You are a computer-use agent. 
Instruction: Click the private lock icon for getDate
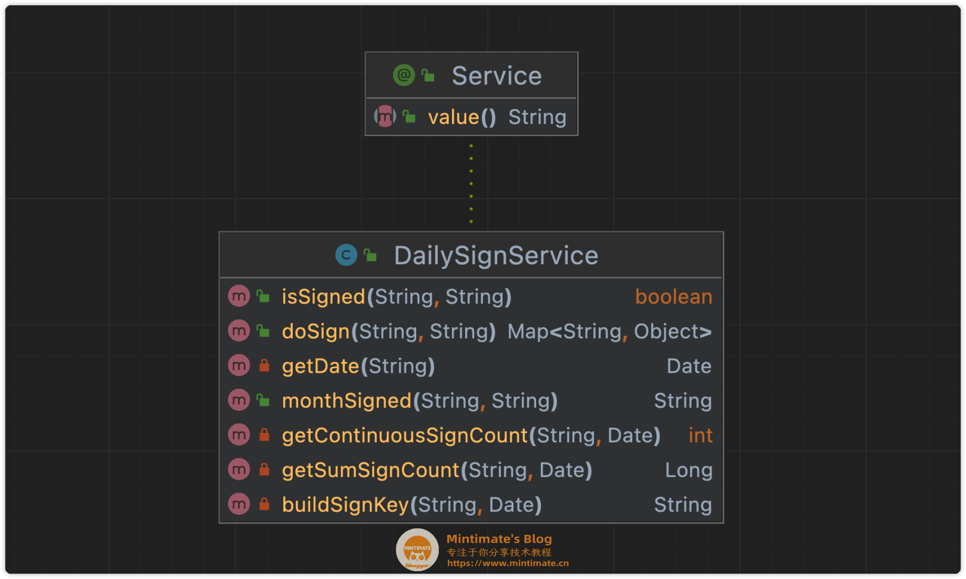(x=264, y=366)
